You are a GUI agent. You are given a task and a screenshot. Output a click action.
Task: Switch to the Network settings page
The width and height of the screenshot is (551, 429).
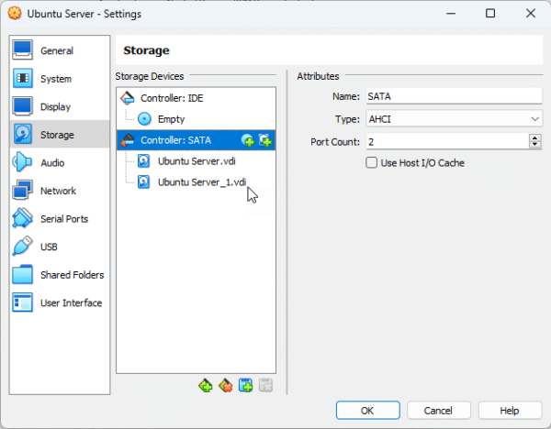click(x=58, y=191)
